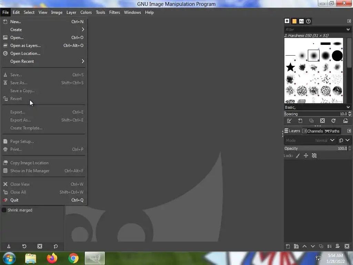Click the Edit this brush icon
This screenshot has height=265, width=353.
point(289,121)
